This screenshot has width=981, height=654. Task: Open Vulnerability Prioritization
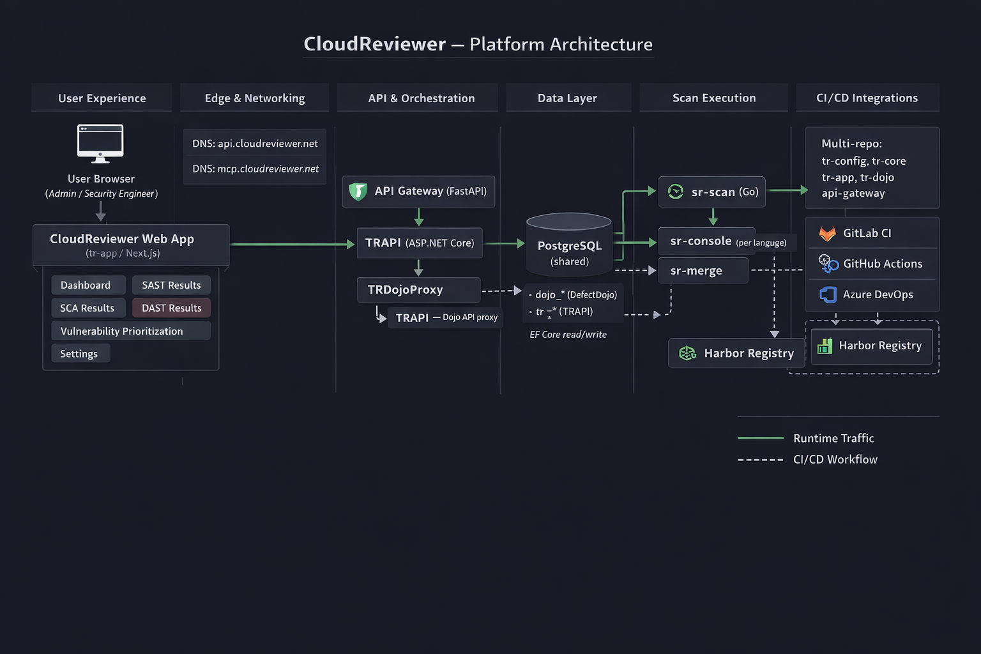pos(131,331)
